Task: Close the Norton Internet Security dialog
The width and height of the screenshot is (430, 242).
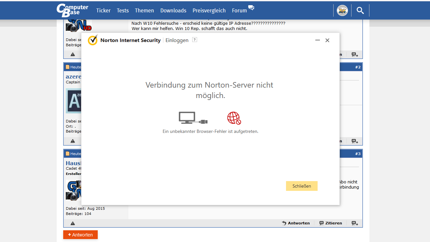Action: point(327,40)
